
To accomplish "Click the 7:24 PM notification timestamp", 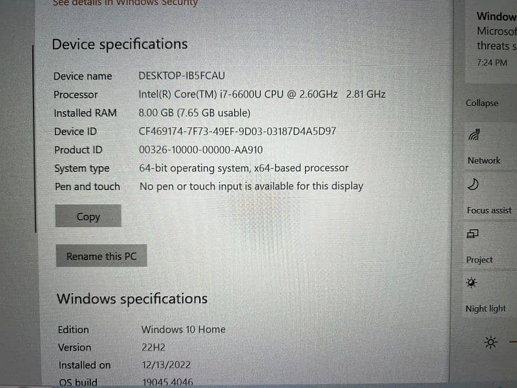I will (x=492, y=63).
